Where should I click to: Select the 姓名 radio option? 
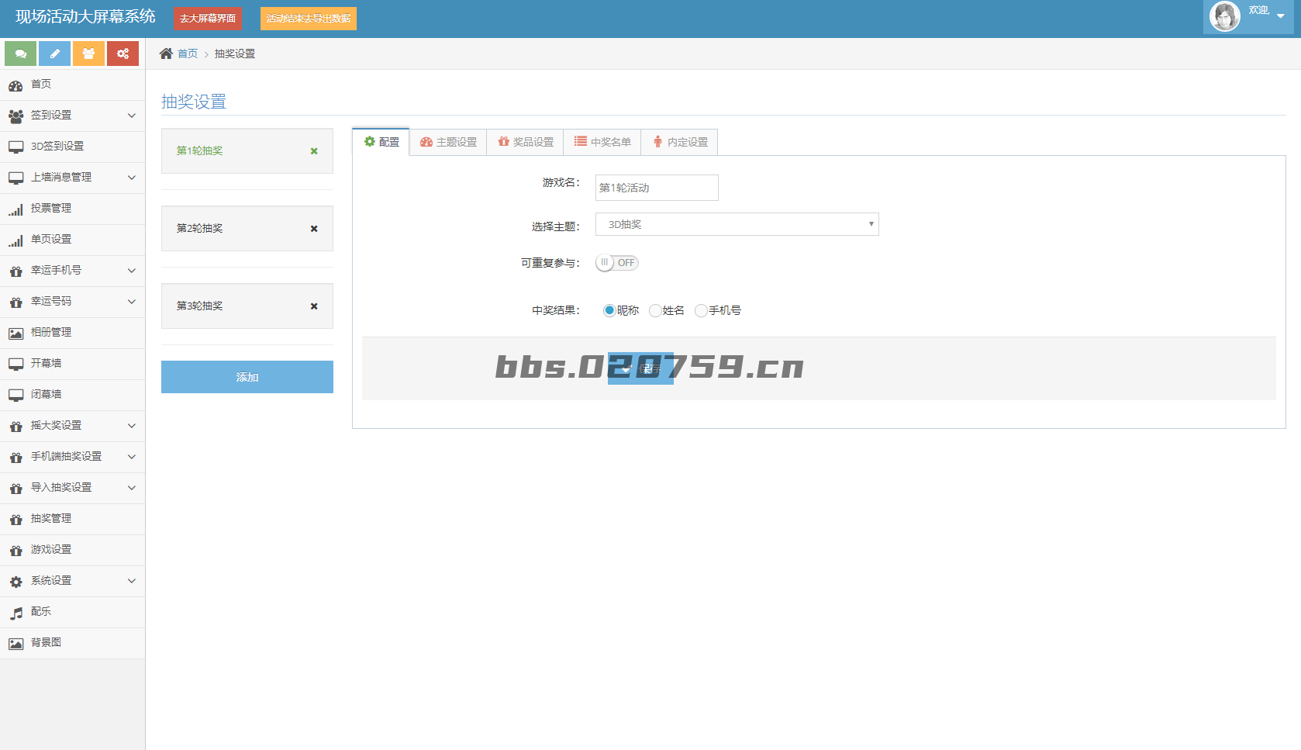[655, 310]
